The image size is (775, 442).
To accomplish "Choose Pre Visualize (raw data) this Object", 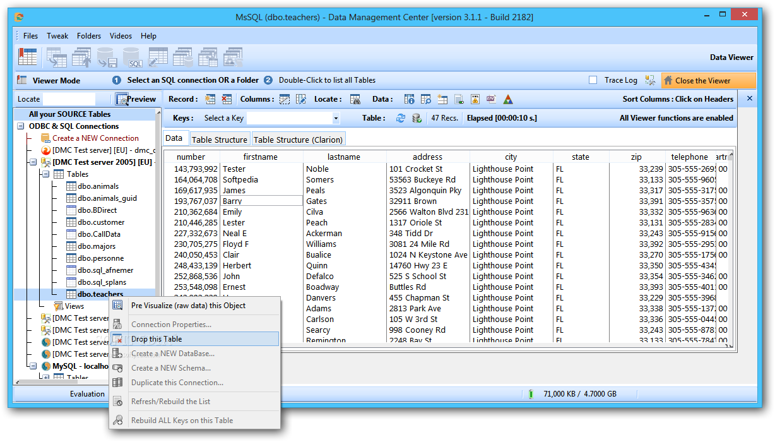I will click(195, 306).
